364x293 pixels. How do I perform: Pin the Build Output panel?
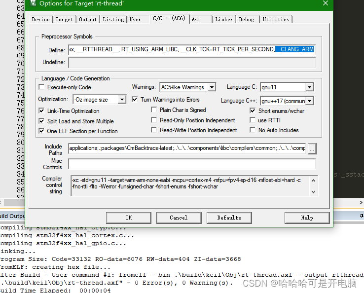click(362, 216)
